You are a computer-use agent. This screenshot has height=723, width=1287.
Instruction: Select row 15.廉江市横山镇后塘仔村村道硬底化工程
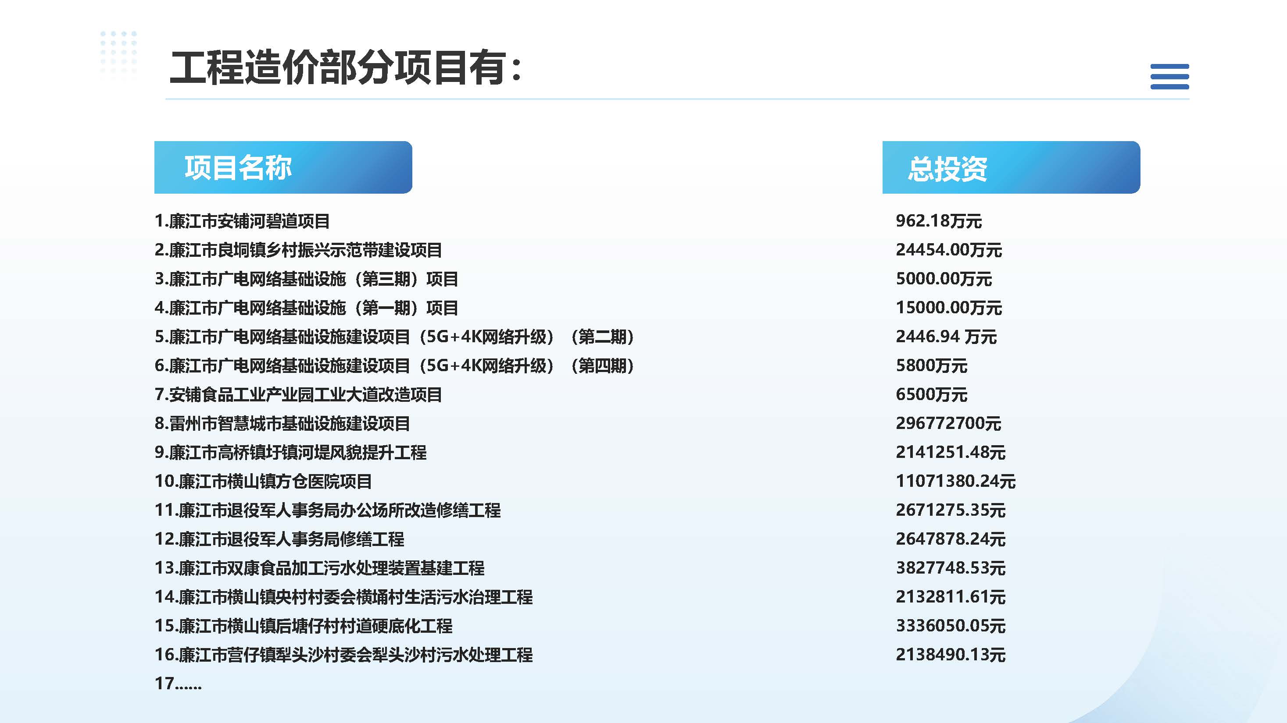point(303,626)
